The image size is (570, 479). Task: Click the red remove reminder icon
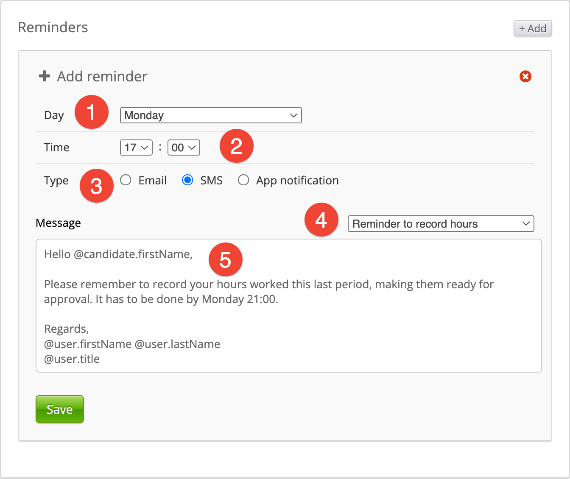(525, 76)
